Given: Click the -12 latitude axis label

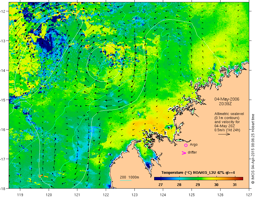Looking at the screenshot, I should (x=3, y=11).
